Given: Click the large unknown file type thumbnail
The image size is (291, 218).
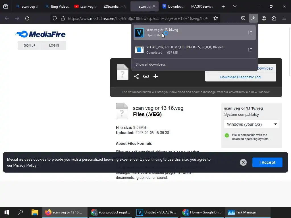Looking at the screenshot, I should 122,111.
